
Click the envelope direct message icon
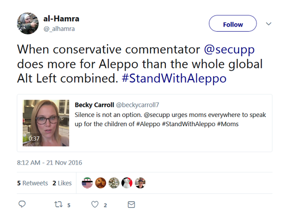point(131,204)
